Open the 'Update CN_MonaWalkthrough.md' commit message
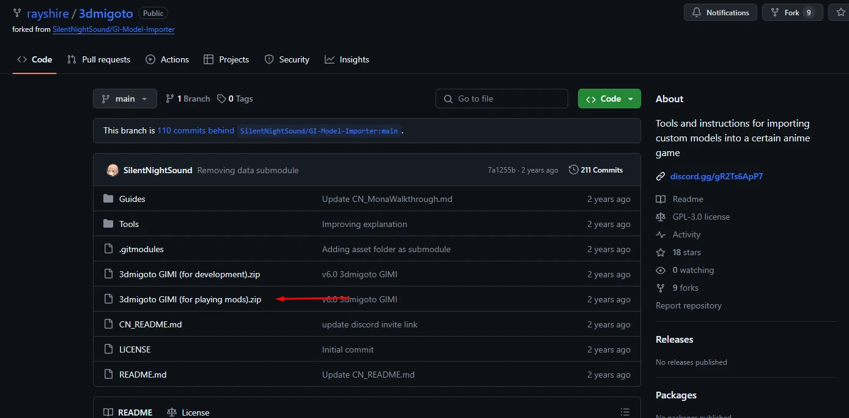The height and width of the screenshot is (418, 849). click(387, 199)
